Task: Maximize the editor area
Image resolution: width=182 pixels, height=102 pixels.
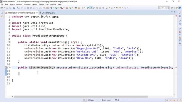Action: [175, 12]
